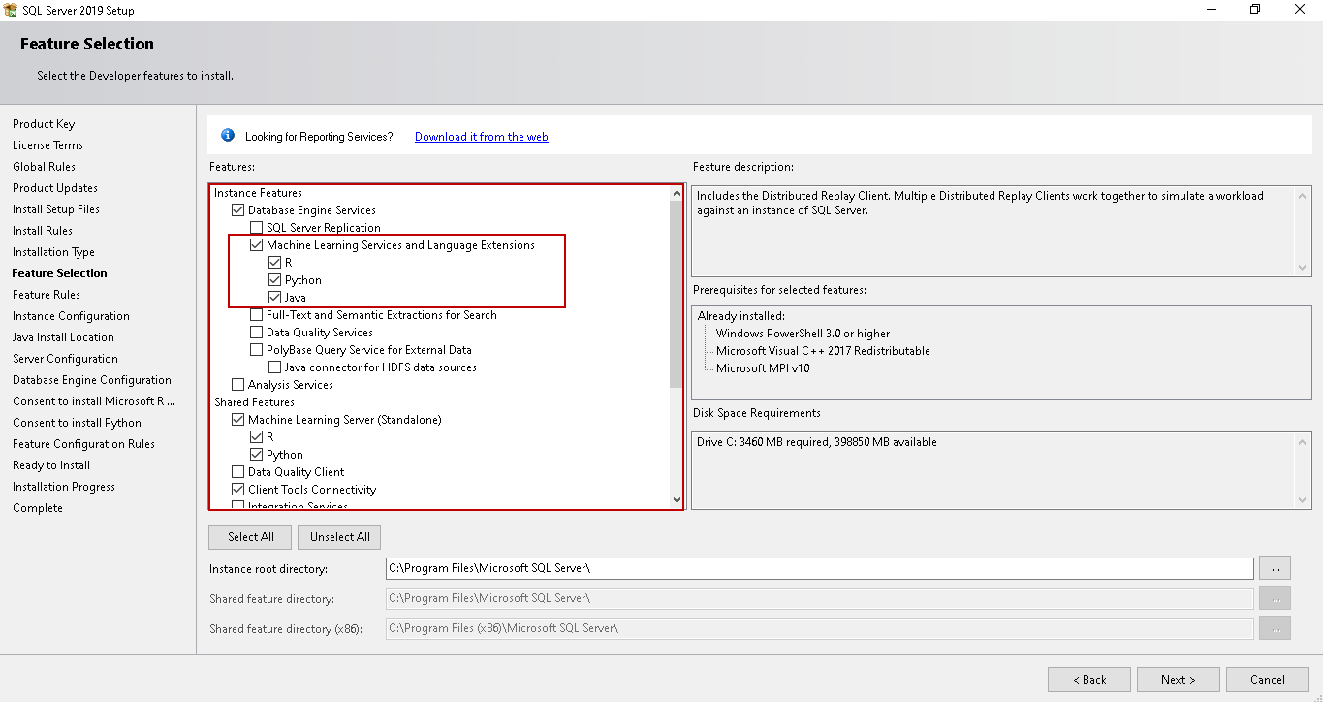
Task: Uncheck R under Machine Learning Services and Language Extensions
Action: [274, 263]
